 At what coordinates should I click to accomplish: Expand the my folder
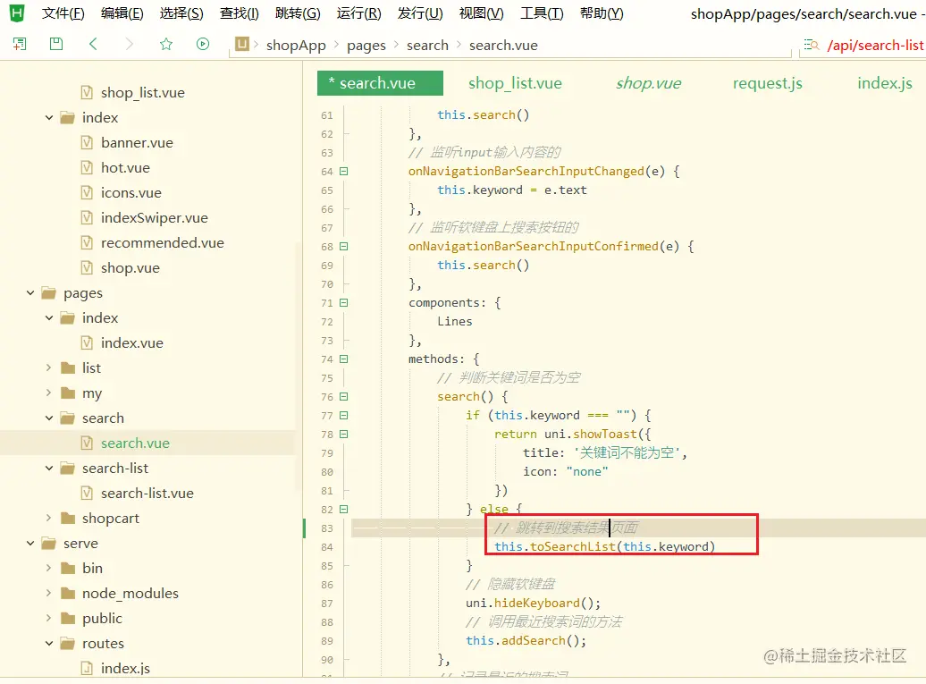[49, 393]
